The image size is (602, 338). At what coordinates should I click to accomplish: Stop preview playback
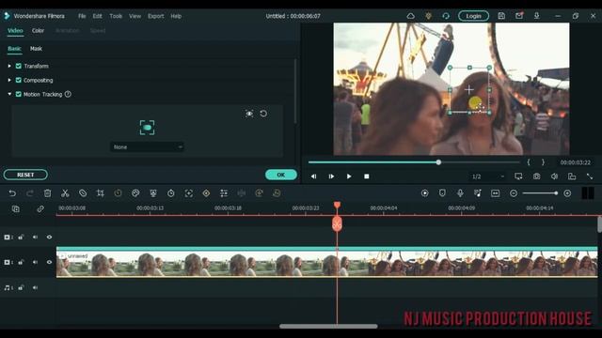click(367, 177)
